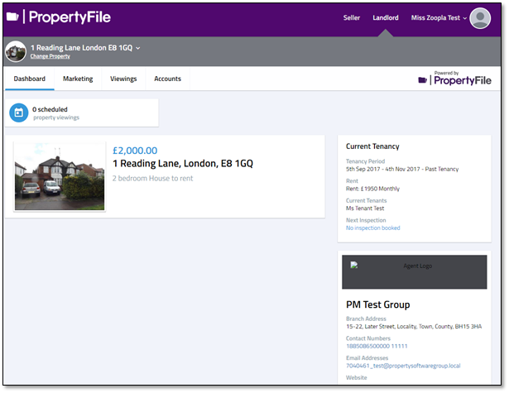509x393 pixels.
Task: Expand the 1 Reading Lane property selector
Action: (x=85, y=48)
